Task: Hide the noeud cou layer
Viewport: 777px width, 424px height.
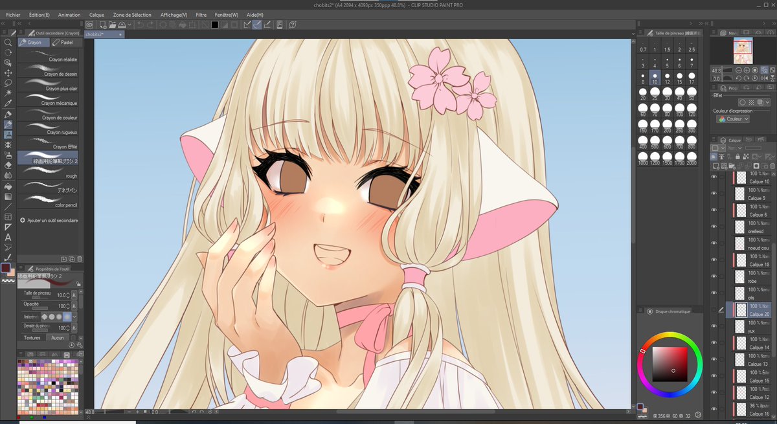Action: tap(715, 243)
